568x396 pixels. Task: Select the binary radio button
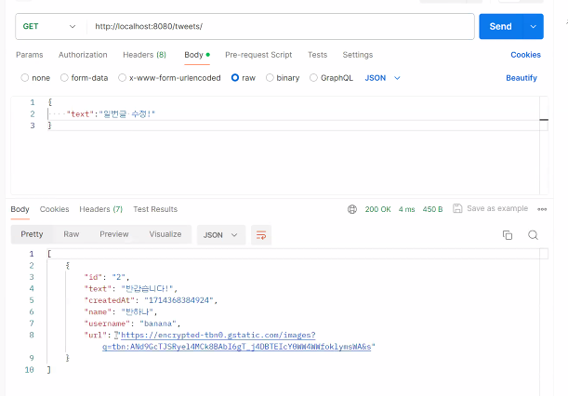[270, 78]
